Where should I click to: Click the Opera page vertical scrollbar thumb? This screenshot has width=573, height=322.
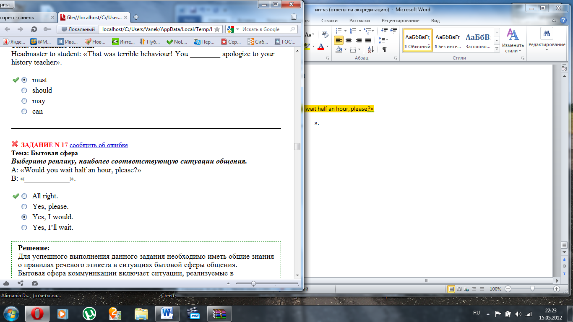click(297, 146)
